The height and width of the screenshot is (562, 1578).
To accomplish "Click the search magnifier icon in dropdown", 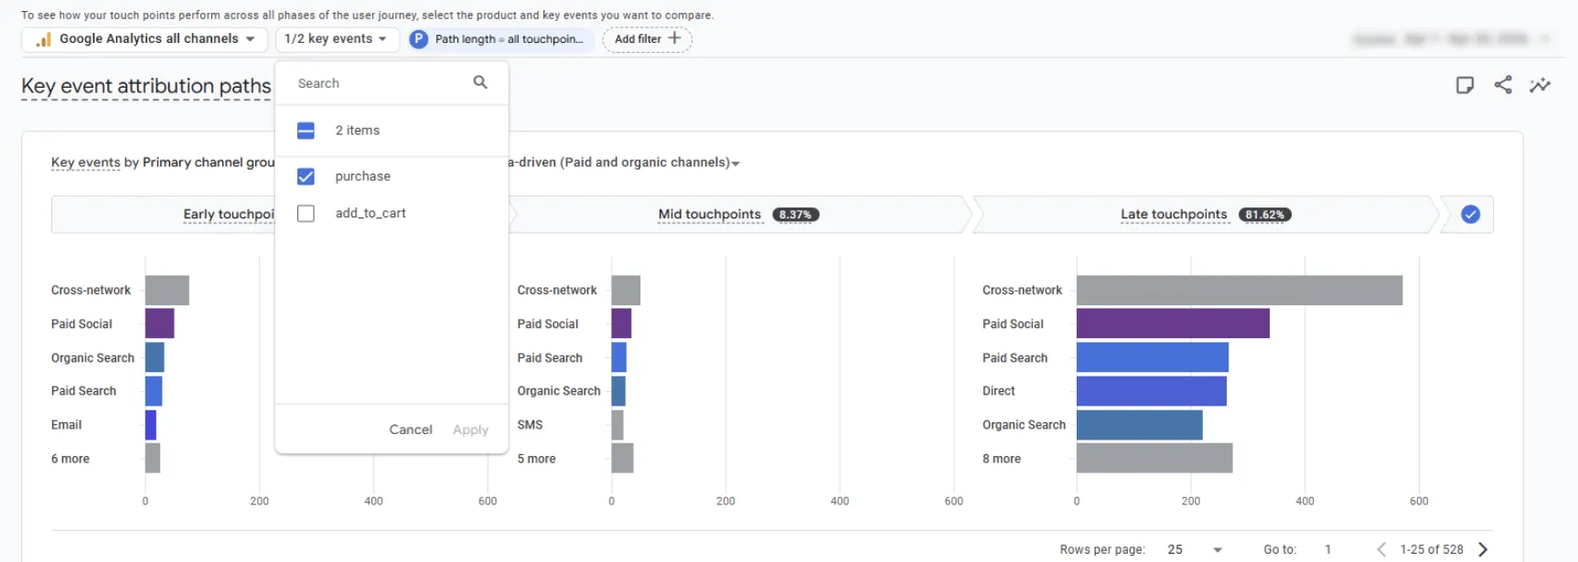I will pos(480,82).
